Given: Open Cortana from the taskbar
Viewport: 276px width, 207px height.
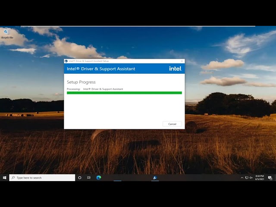Looking at the screenshot, I should click(80, 178).
